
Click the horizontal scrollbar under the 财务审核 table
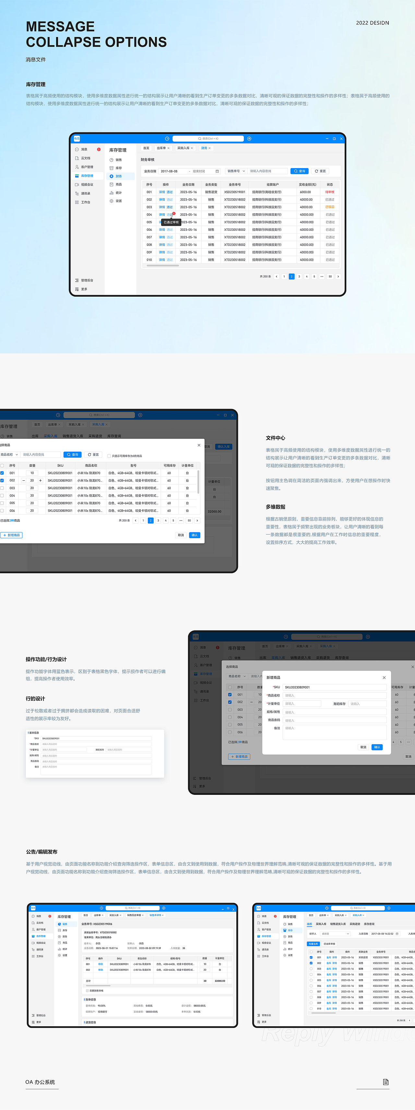click(163, 265)
